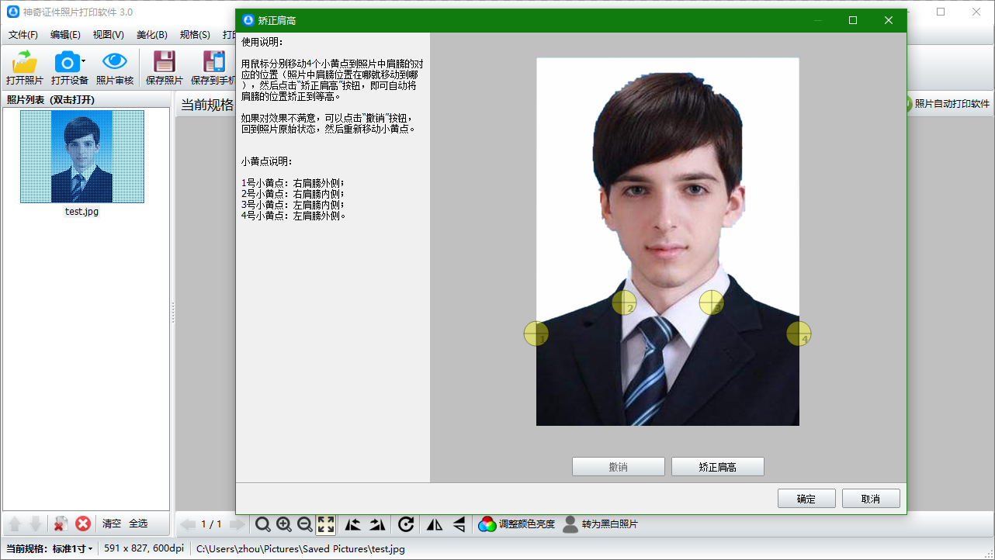
Task: Click the red circle delete icon
Action: click(x=83, y=524)
